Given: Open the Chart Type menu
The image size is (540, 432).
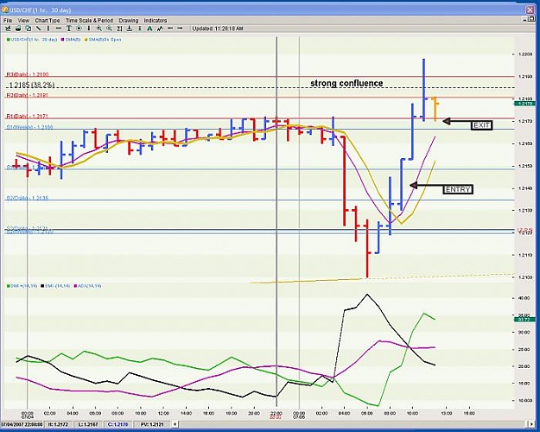Looking at the screenshot, I should (48, 21).
